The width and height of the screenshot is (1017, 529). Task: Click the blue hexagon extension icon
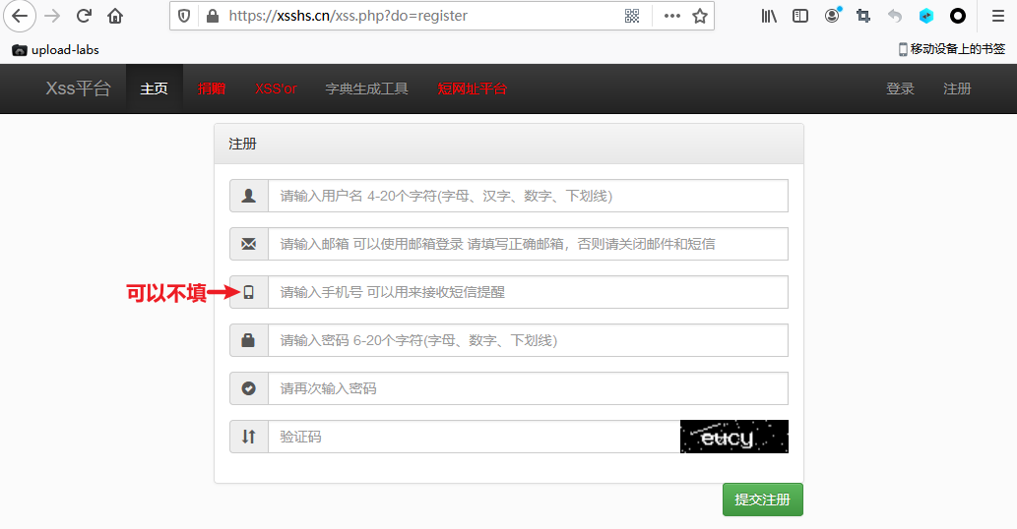click(x=926, y=16)
